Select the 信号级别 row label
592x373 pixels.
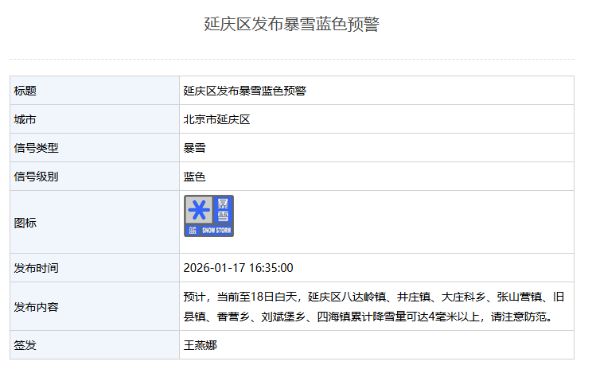tap(37, 177)
